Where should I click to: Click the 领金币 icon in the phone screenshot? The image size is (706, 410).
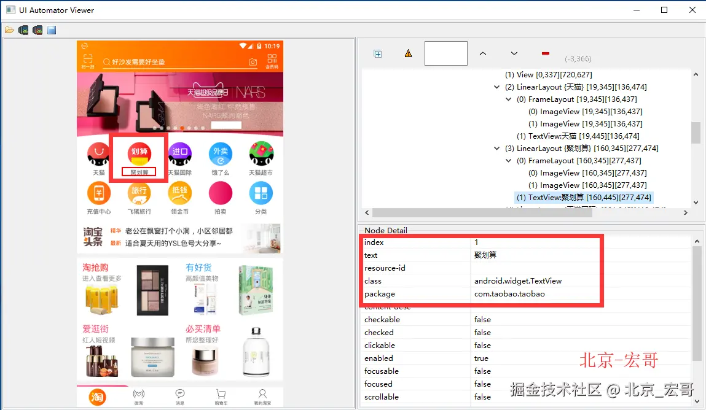pyautogui.click(x=179, y=193)
